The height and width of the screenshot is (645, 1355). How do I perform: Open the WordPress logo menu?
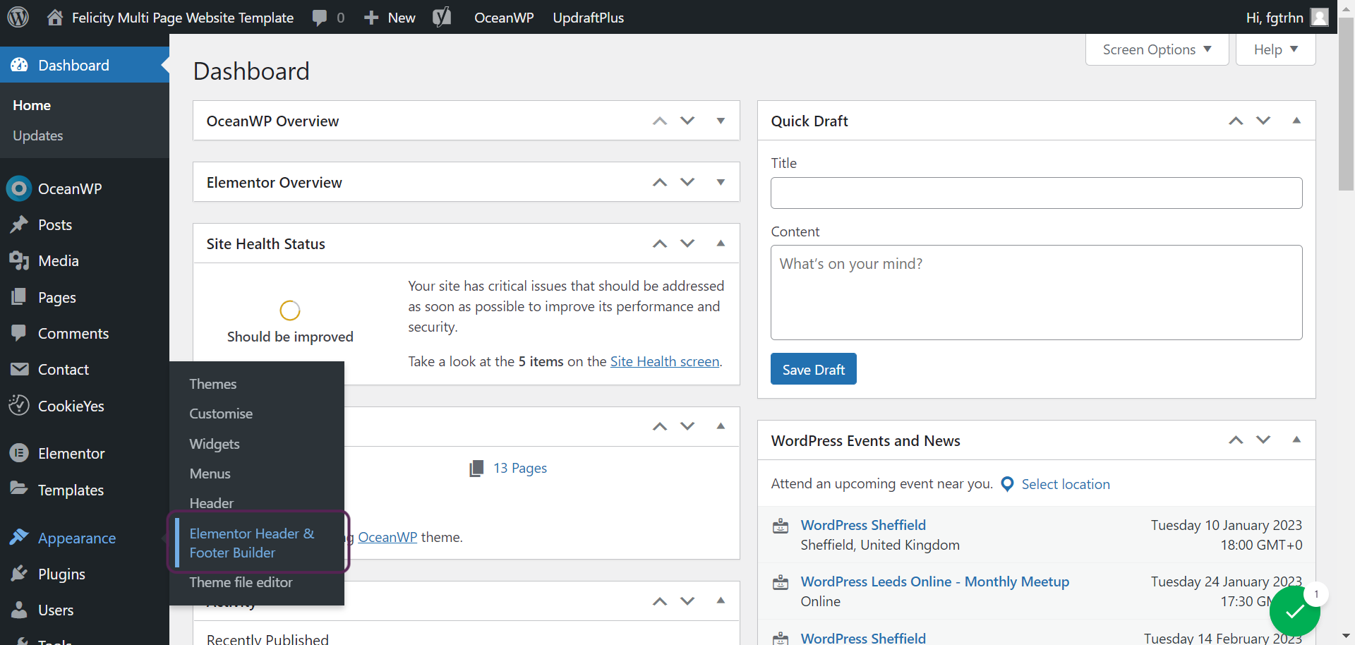(x=18, y=17)
